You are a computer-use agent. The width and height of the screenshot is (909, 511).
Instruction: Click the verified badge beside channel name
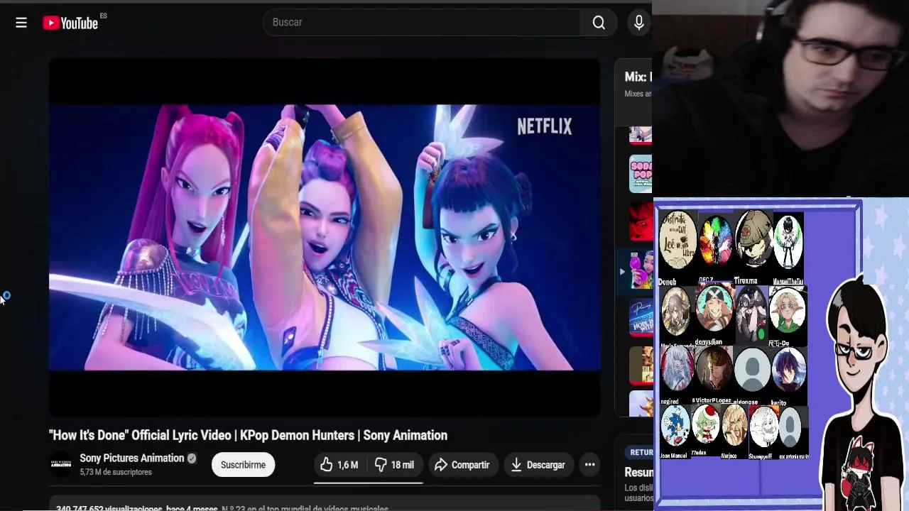192,458
